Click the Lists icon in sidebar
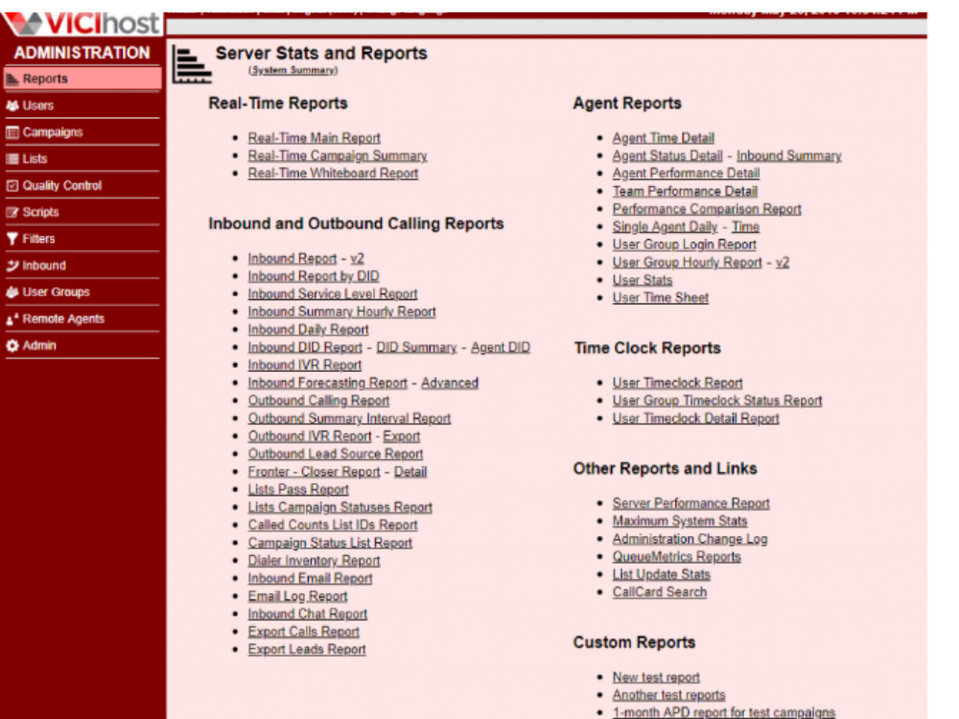This screenshot has height=719, width=959. pyautogui.click(x=12, y=159)
